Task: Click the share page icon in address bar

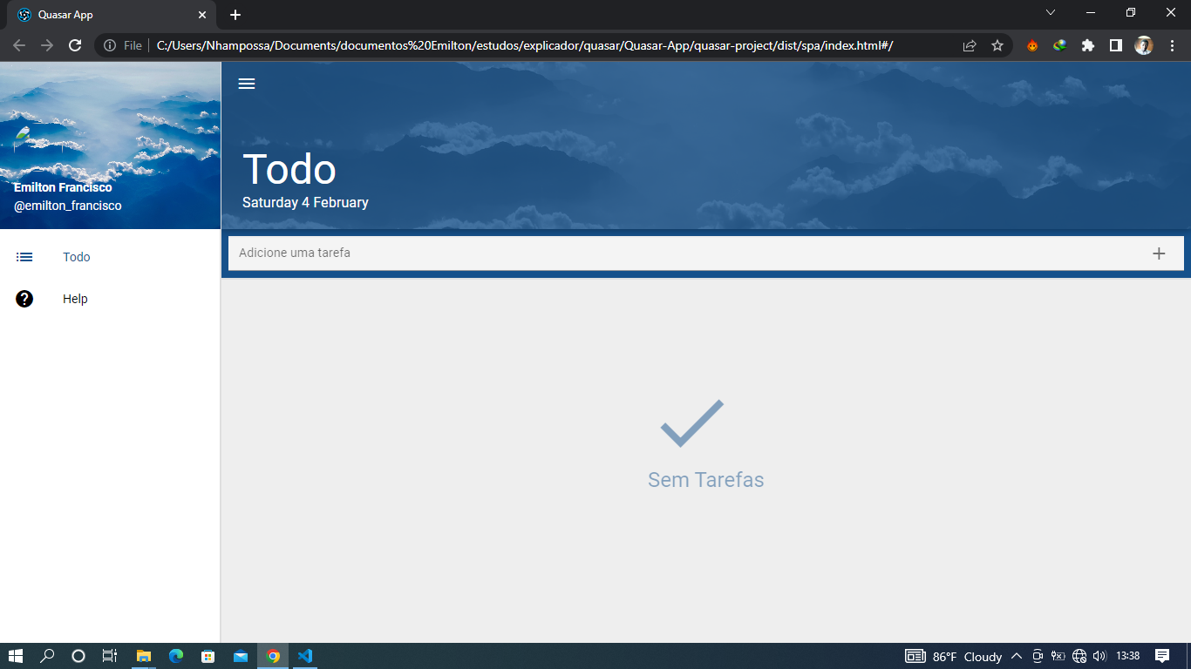Action: (970, 46)
